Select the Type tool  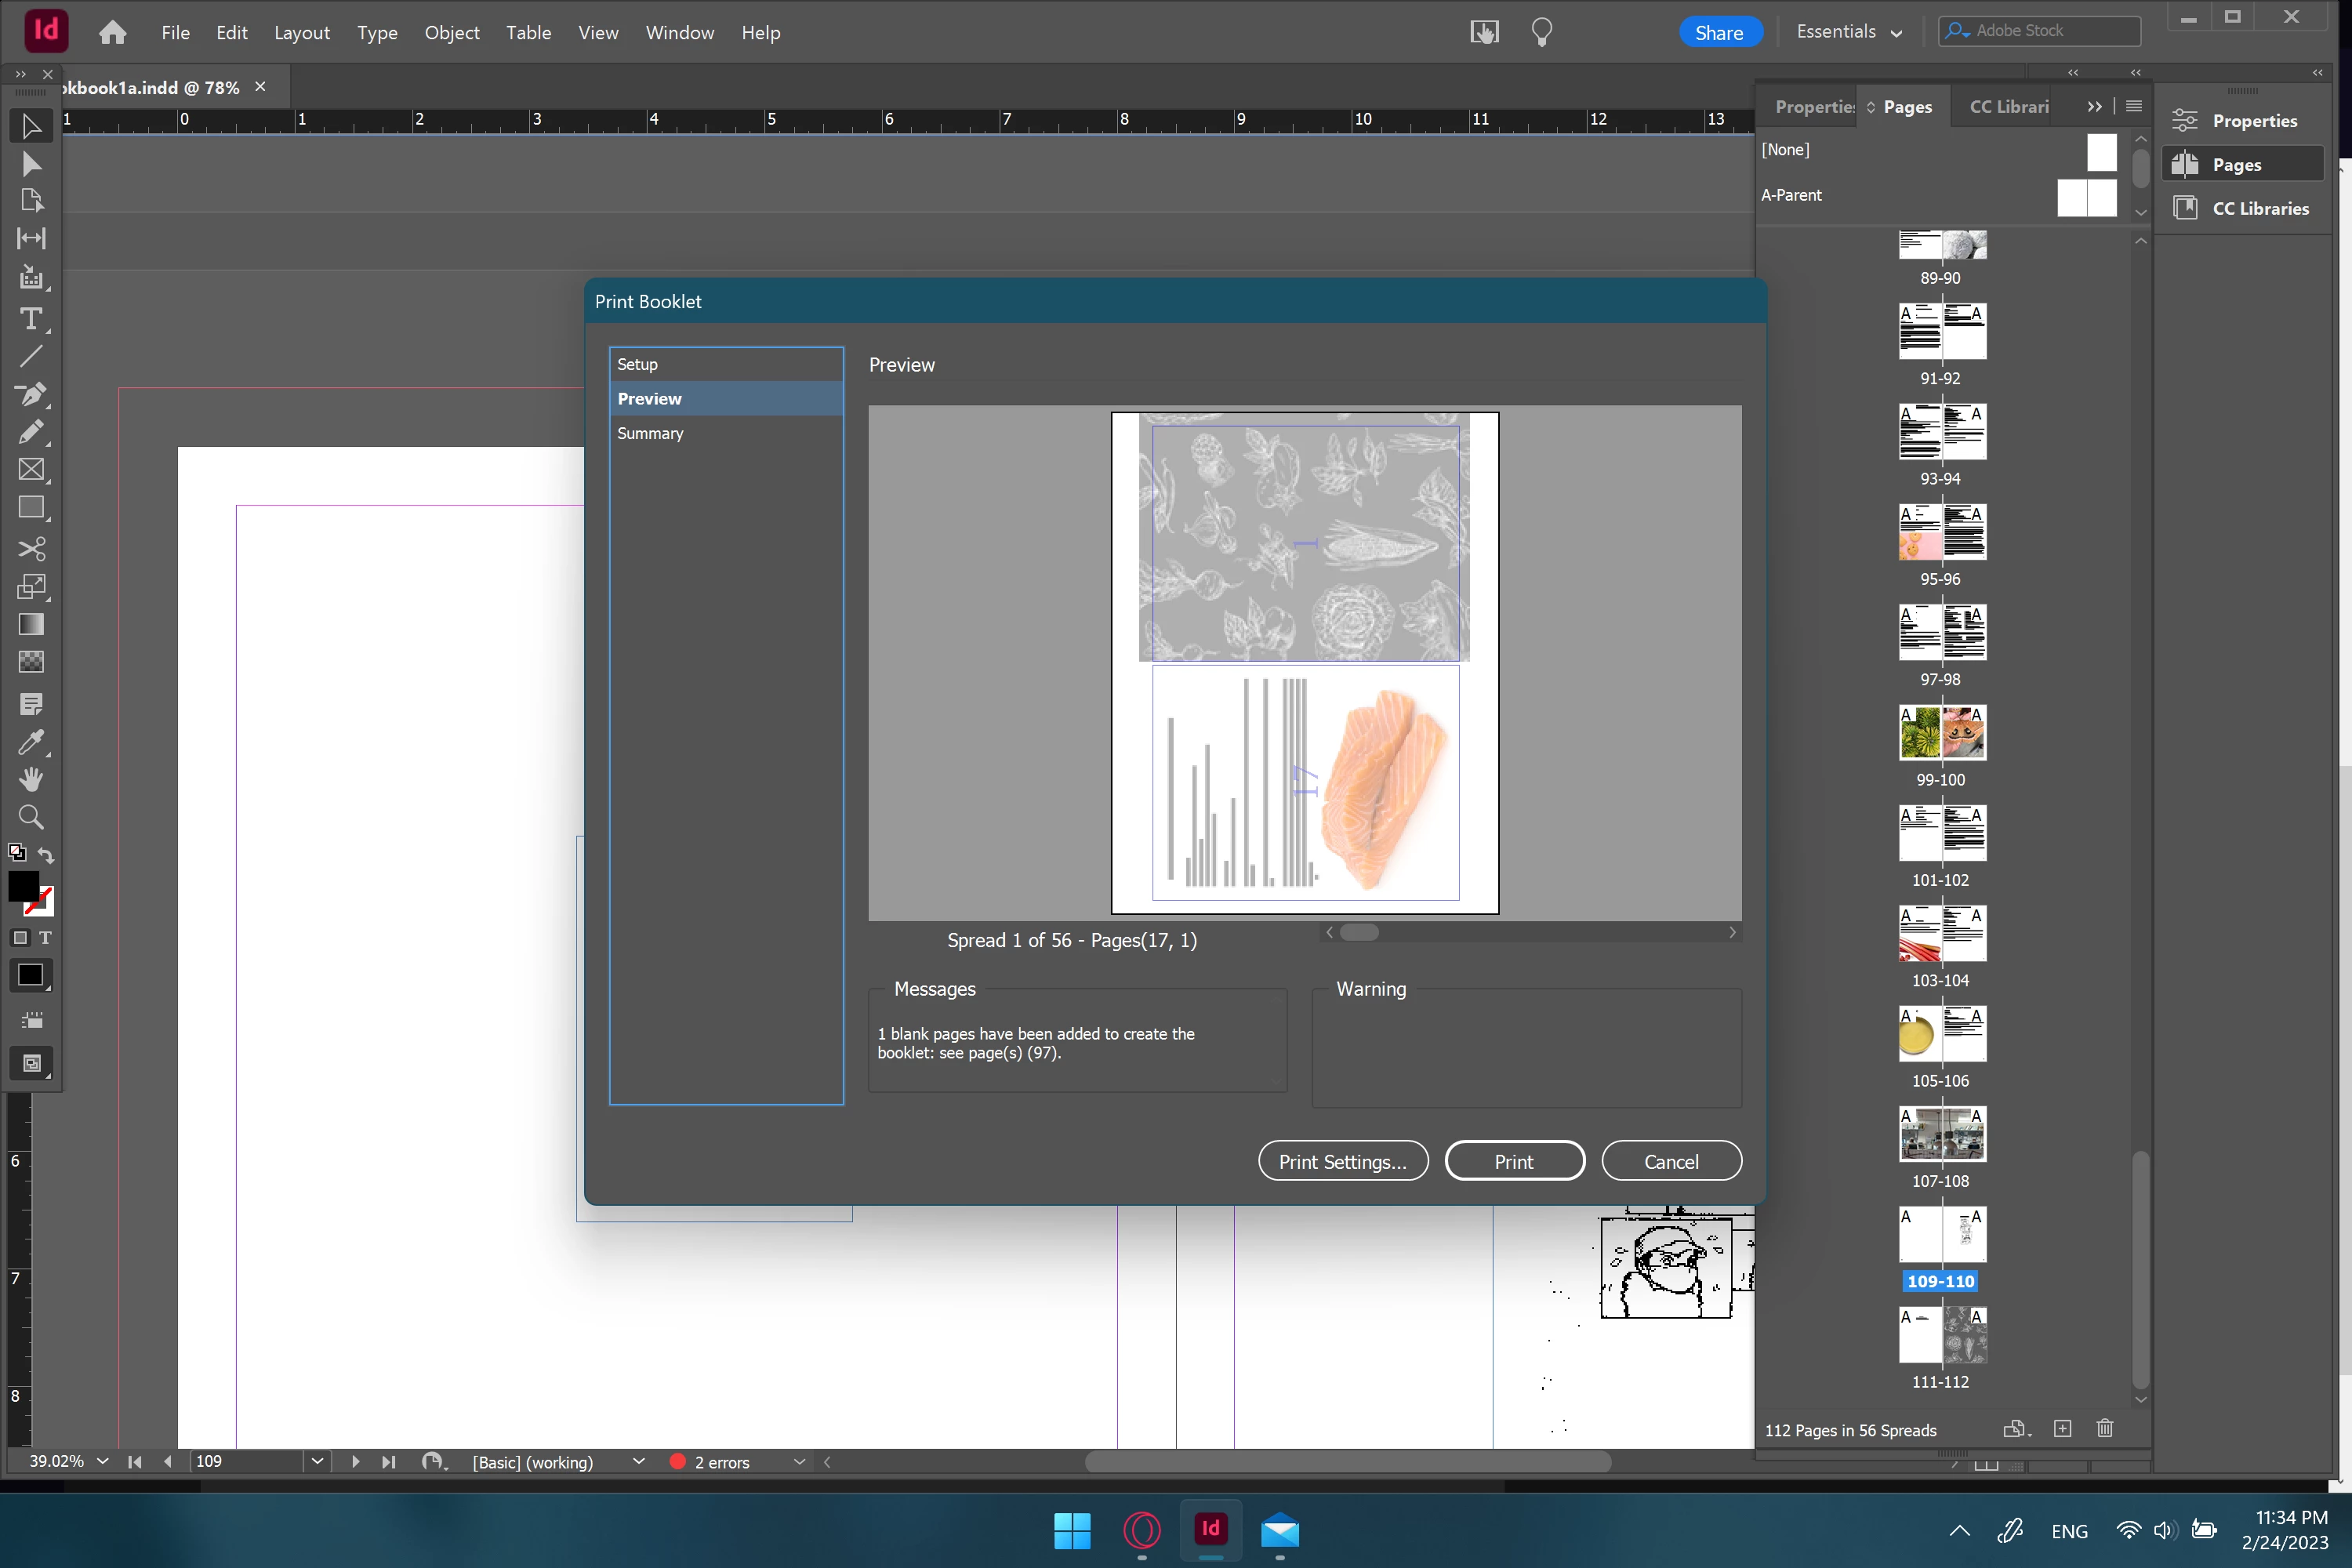point(31,319)
